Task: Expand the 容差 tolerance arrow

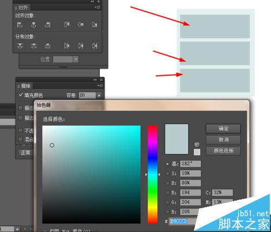Action: [x=99, y=95]
